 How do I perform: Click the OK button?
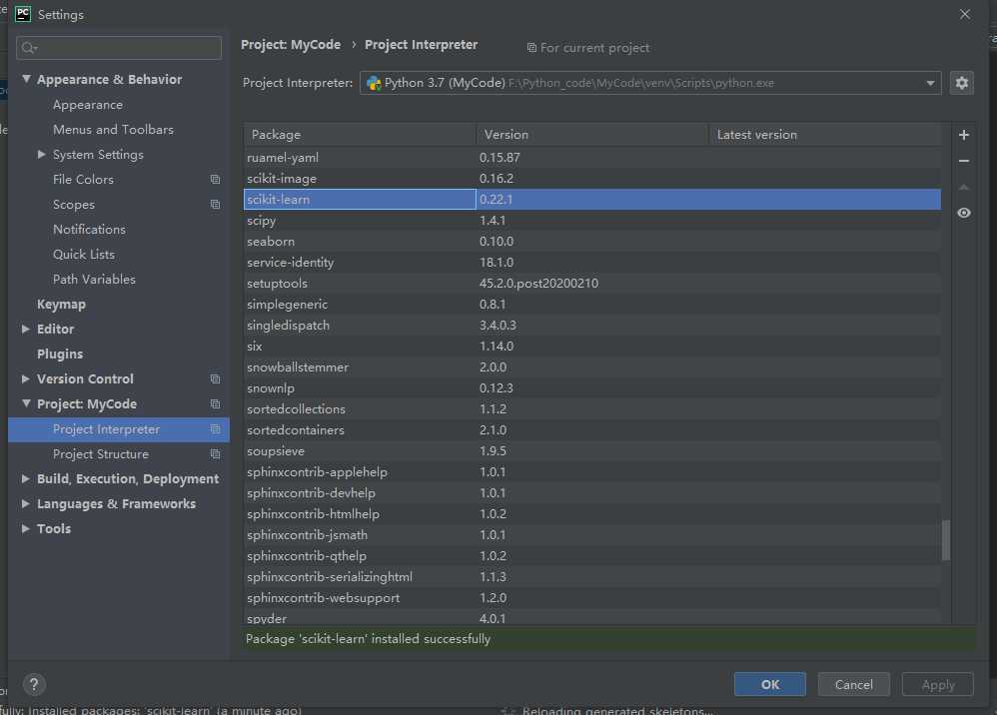pyautogui.click(x=770, y=684)
